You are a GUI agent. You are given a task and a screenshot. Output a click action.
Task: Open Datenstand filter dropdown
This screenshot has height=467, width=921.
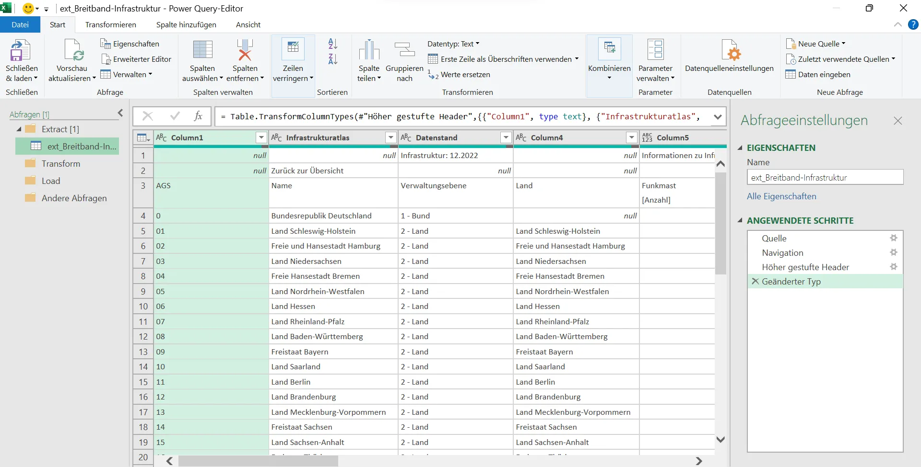click(x=506, y=137)
